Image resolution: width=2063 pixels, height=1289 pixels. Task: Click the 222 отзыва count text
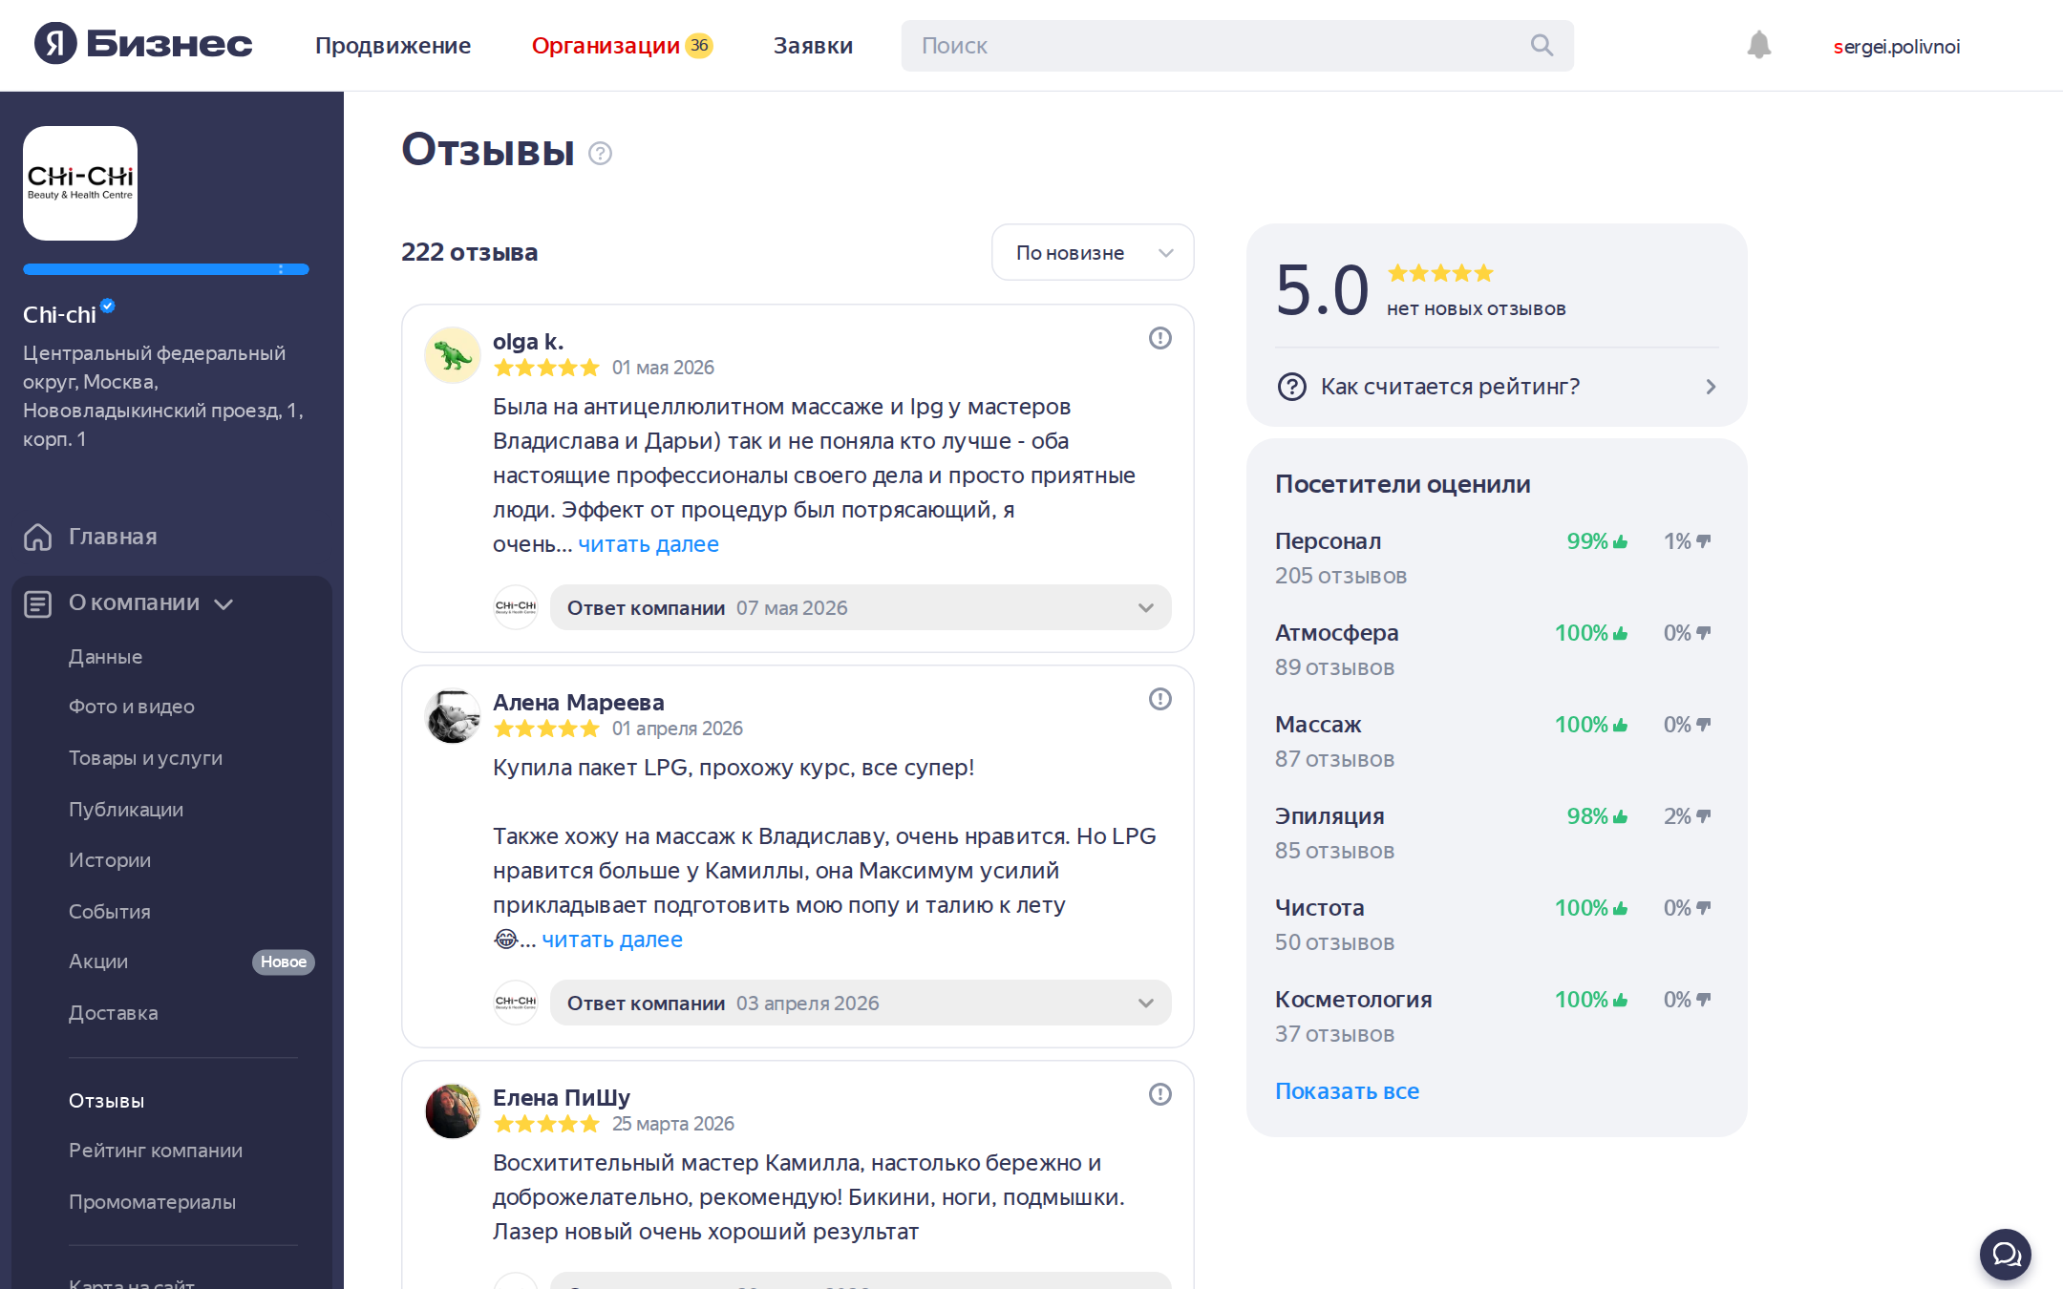point(469,252)
